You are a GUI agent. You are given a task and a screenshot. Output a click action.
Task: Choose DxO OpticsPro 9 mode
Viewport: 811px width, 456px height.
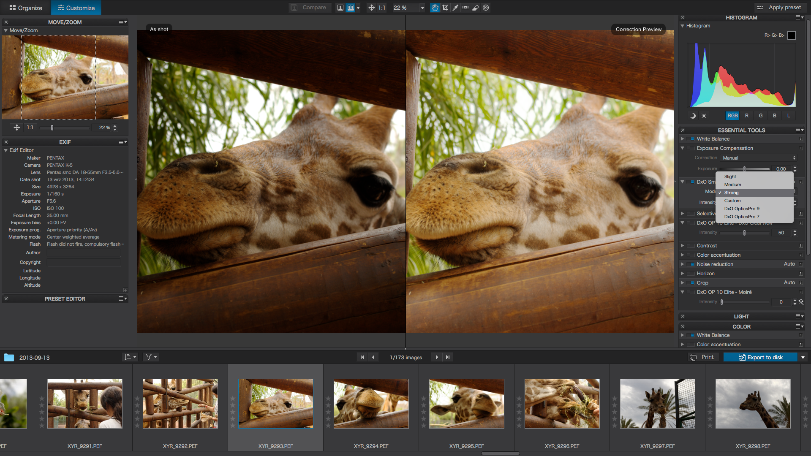click(x=754, y=209)
